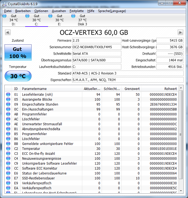Click status icon of Neuzuweisungsereignisse row
Image resolution: width=188 pixels, height=198 pixels.
click(x=8, y=158)
